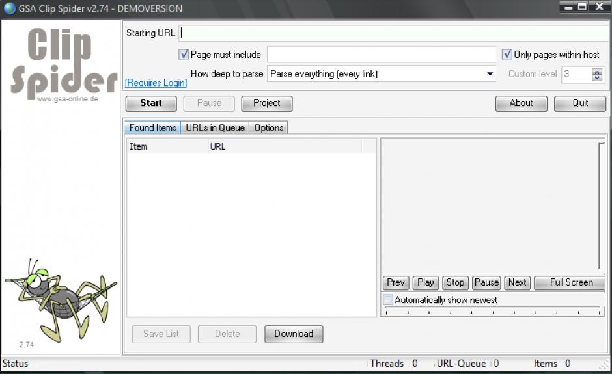Enable Automatically show newest checkbox
612x374 pixels.
[x=387, y=299]
